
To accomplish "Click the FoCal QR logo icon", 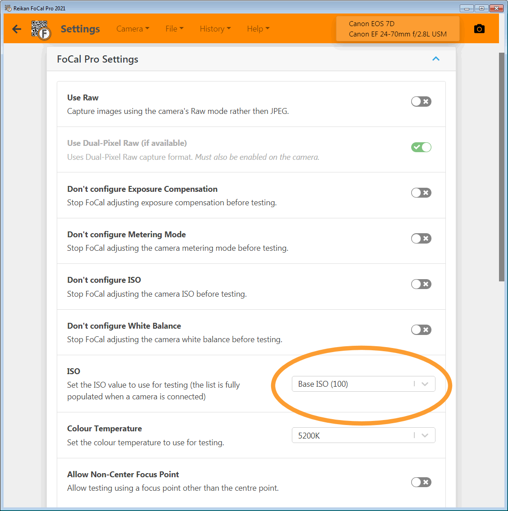I will pos(41,30).
